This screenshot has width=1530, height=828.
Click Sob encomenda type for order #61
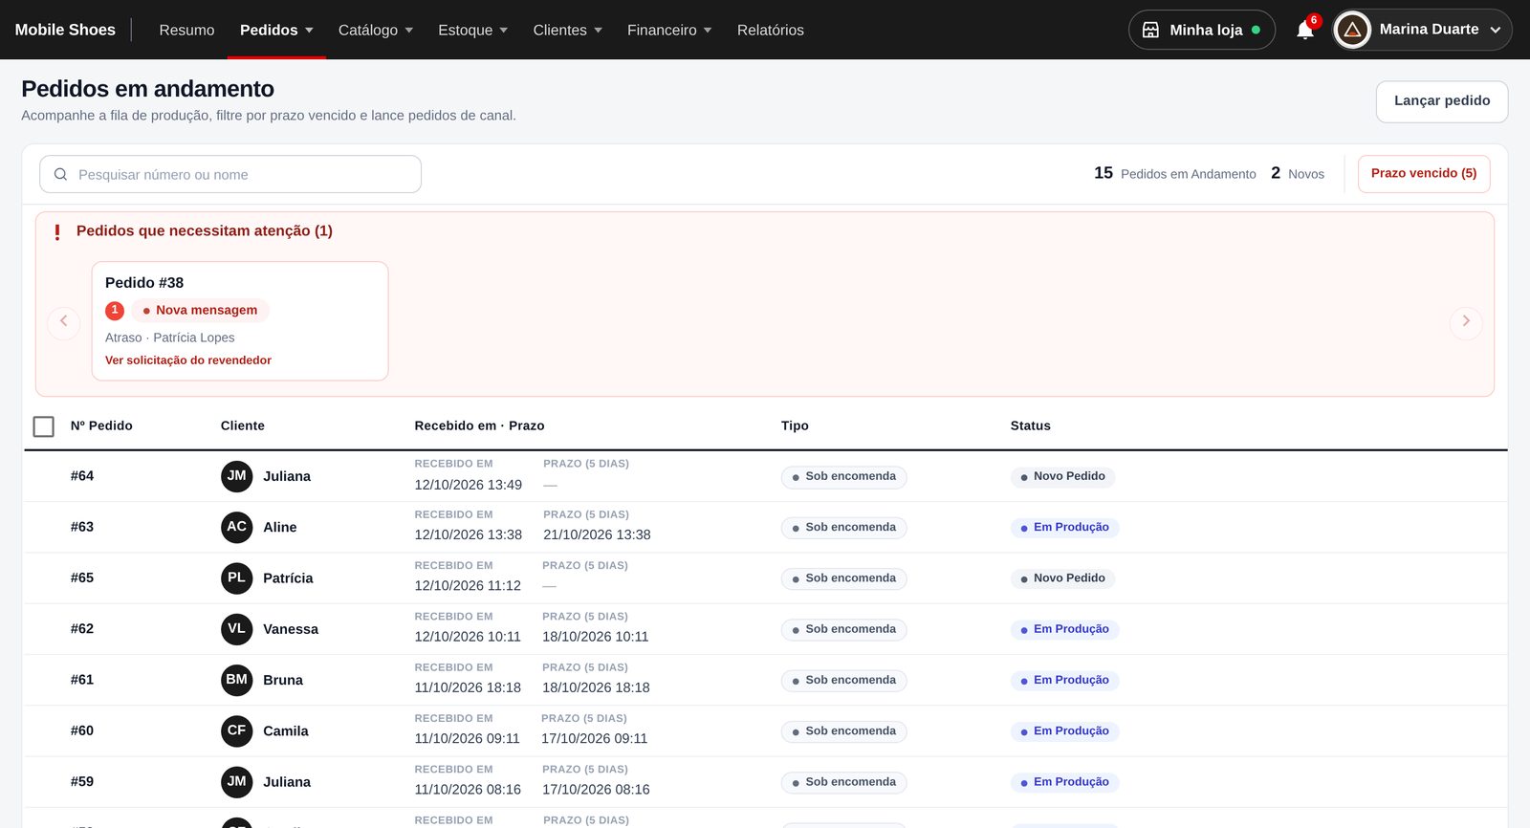843,680
